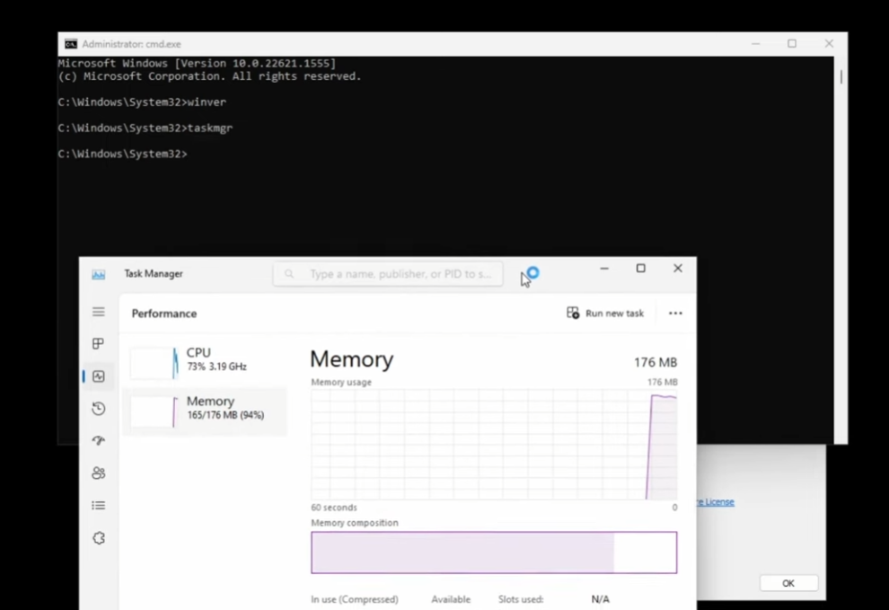Click 'Slots used:' label
The height and width of the screenshot is (610, 889).
click(x=521, y=599)
